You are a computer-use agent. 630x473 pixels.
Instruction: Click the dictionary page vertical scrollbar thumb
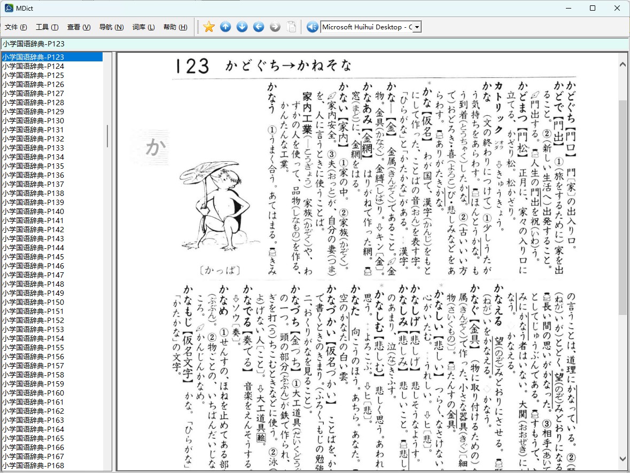[x=623, y=207]
